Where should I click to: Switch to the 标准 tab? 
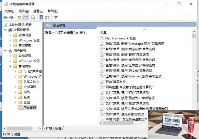click(58, 128)
